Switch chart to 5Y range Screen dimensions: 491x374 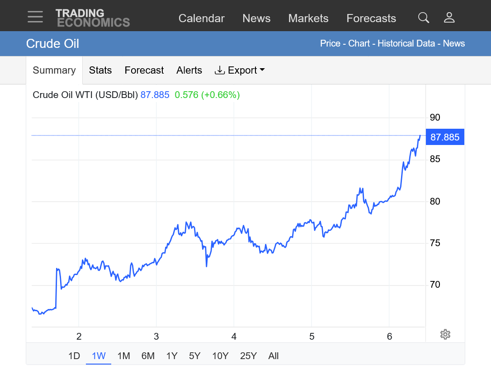pyautogui.click(x=194, y=356)
